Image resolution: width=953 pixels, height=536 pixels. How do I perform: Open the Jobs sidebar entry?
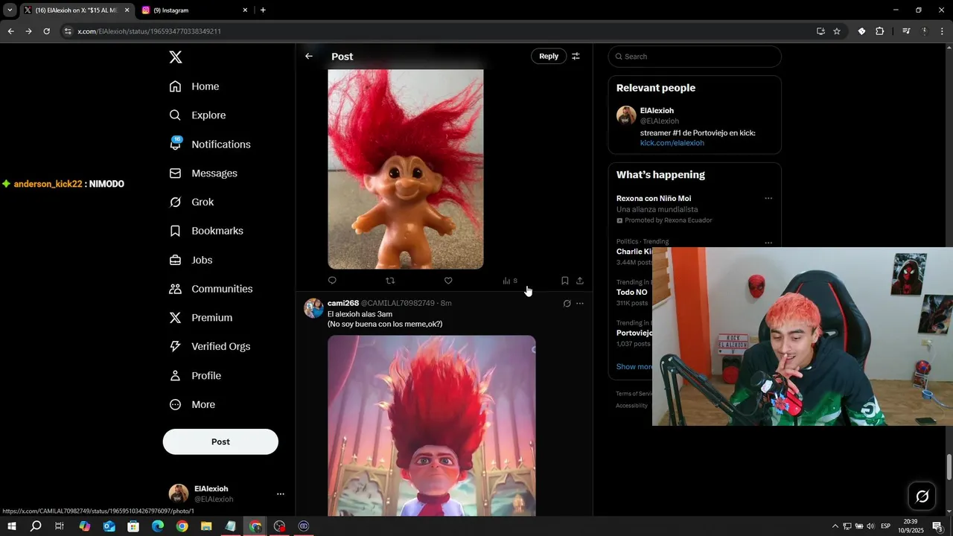click(191, 260)
